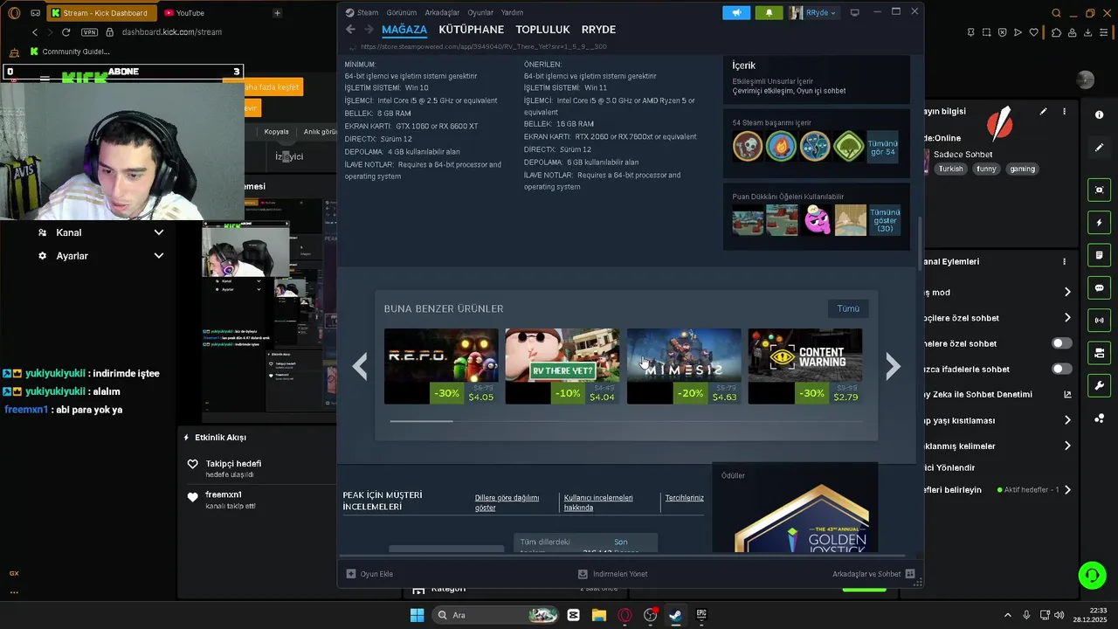Switch to YouTube browser tab
The height and width of the screenshot is (629, 1118).
pos(190,13)
